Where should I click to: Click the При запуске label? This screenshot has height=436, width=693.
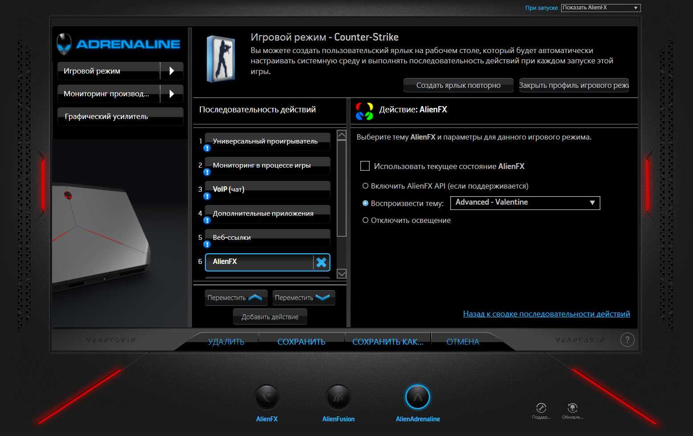(541, 8)
